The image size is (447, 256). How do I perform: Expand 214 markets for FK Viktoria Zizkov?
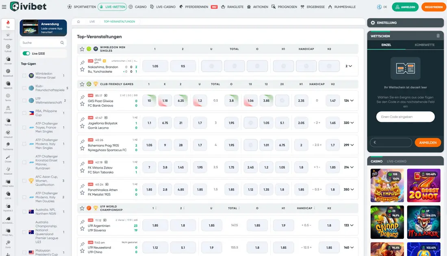pyautogui.click(x=349, y=167)
